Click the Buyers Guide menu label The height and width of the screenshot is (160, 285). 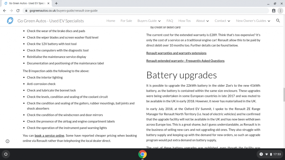point(147,21)
